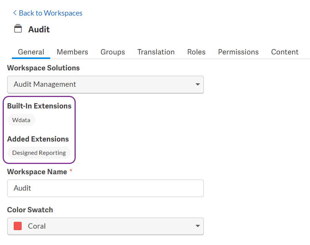Open the Color Swatch dropdown
Image resolution: width=310 pixels, height=245 pixels.
click(106, 226)
